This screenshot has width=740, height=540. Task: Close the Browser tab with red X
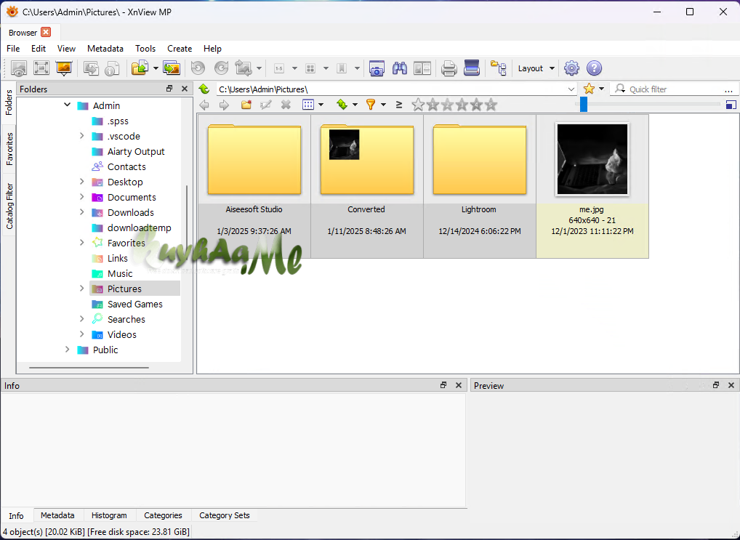tap(46, 32)
